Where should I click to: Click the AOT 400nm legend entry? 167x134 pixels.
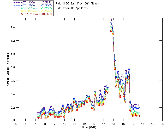click(33, 2)
